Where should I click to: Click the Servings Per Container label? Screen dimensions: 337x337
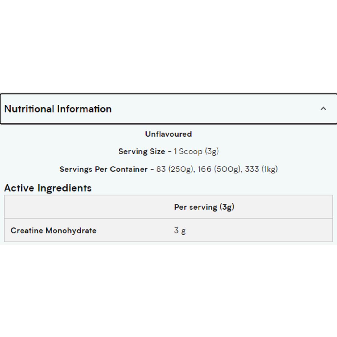103,169
